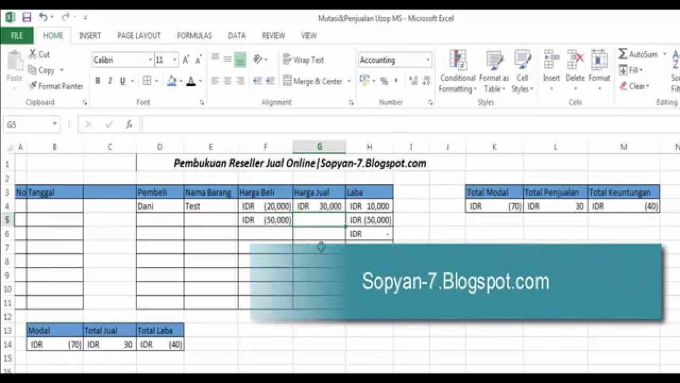Open Merge & Center dropdown arrow
680x383 pixels.
[x=349, y=81]
